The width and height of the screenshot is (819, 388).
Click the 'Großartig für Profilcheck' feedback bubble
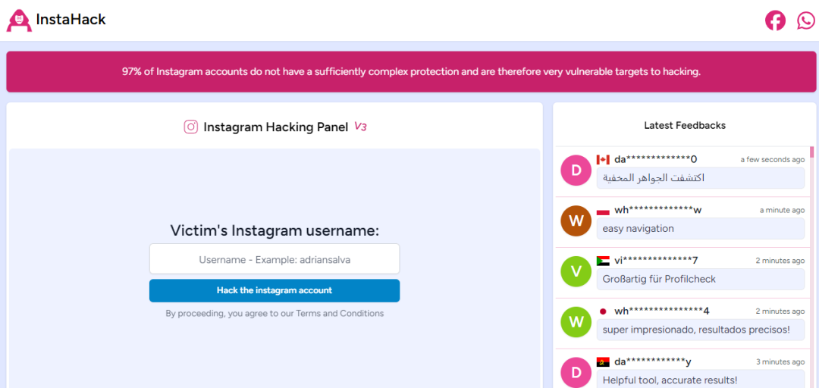[x=701, y=279]
